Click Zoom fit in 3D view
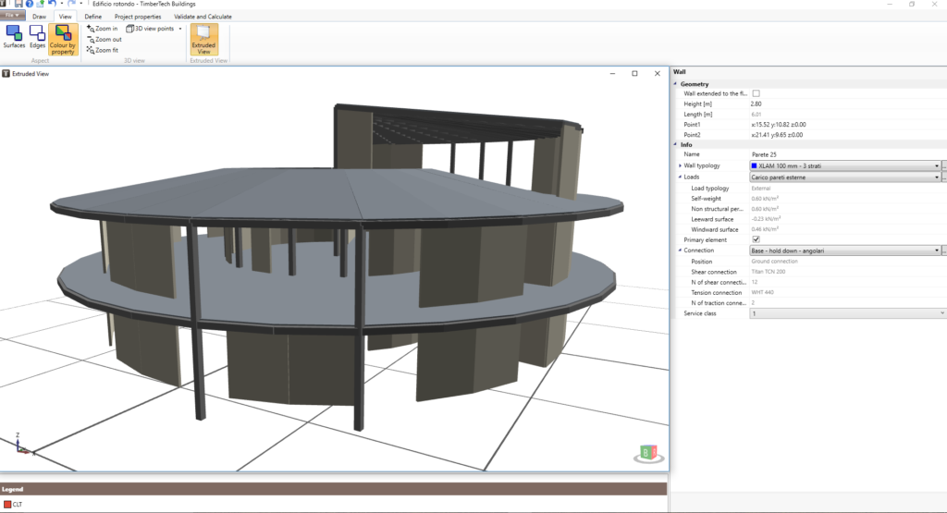The height and width of the screenshot is (513, 947). click(x=103, y=50)
